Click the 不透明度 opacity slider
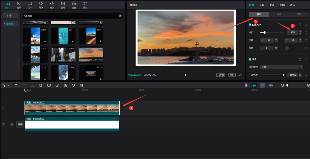Viewport: 310px width, 159px height. point(272,75)
